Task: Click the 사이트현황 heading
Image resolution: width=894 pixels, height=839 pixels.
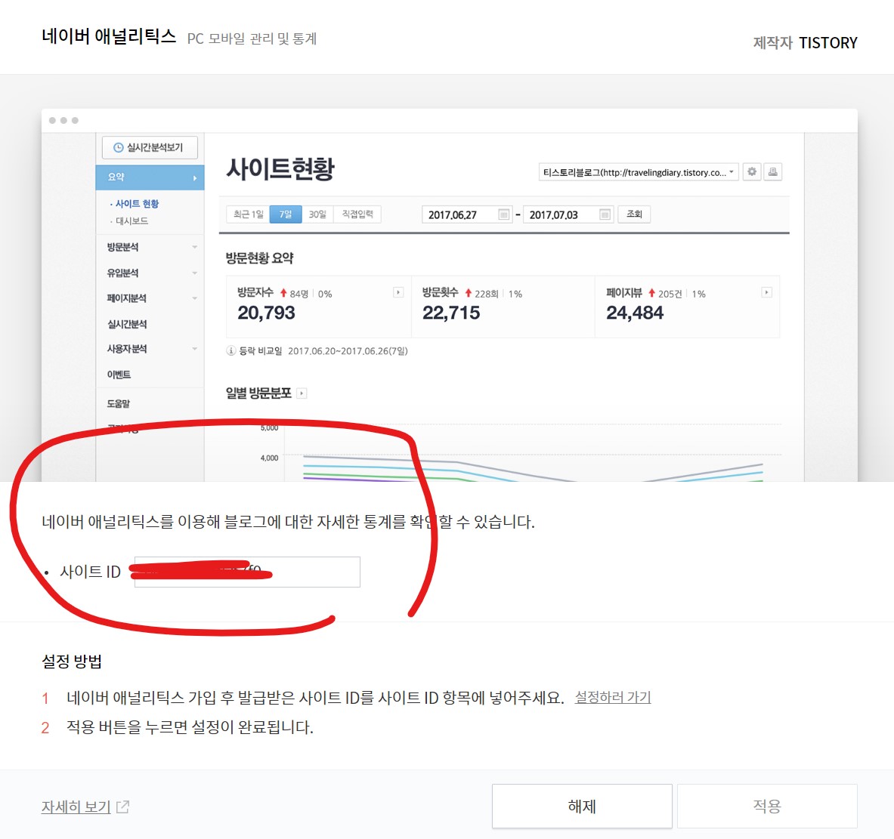Action: [280, 168]
